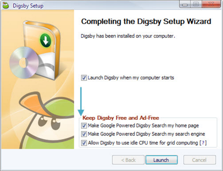Click the Digsby has been installed message
223x171 pixels.
pos(128,37)
